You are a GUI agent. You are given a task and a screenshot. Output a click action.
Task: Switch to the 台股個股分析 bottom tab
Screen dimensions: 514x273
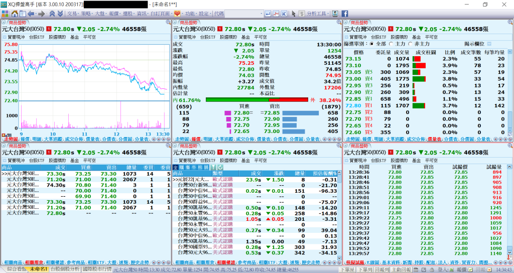point(65,269)
